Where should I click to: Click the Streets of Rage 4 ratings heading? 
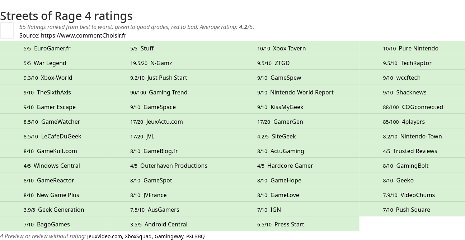pyautogui.click(x=66, y=16)
